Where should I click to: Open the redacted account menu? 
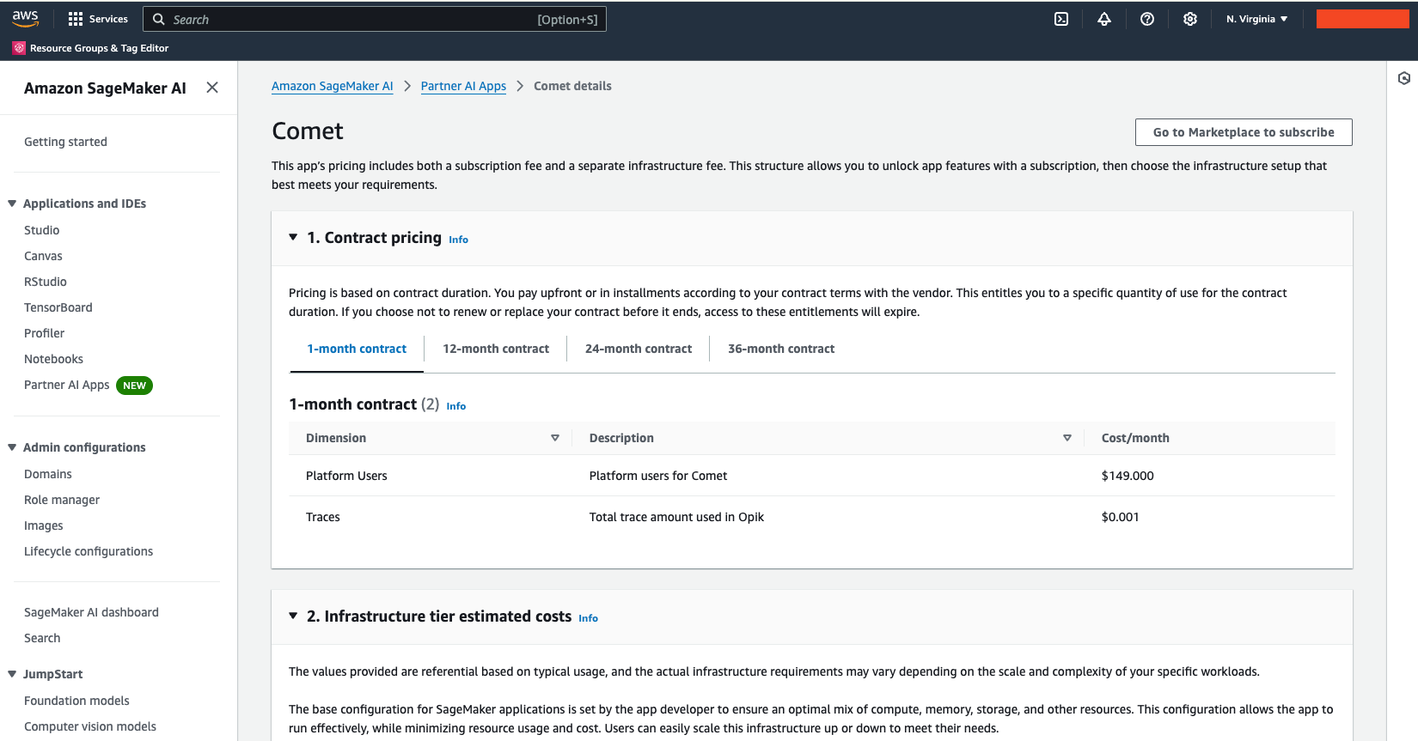(x=1362, y=19)
